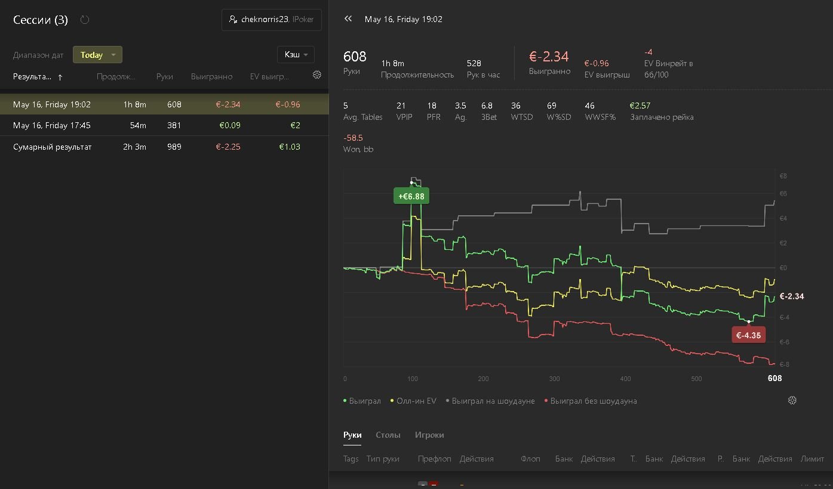Click the WTSD value 36
Viewport: 833px width, 489px height.
pos(516,106)
